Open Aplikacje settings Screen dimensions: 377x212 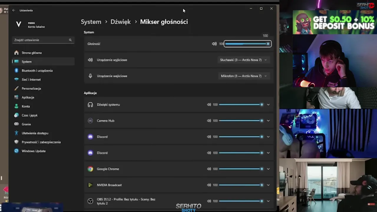click(43, 97)
